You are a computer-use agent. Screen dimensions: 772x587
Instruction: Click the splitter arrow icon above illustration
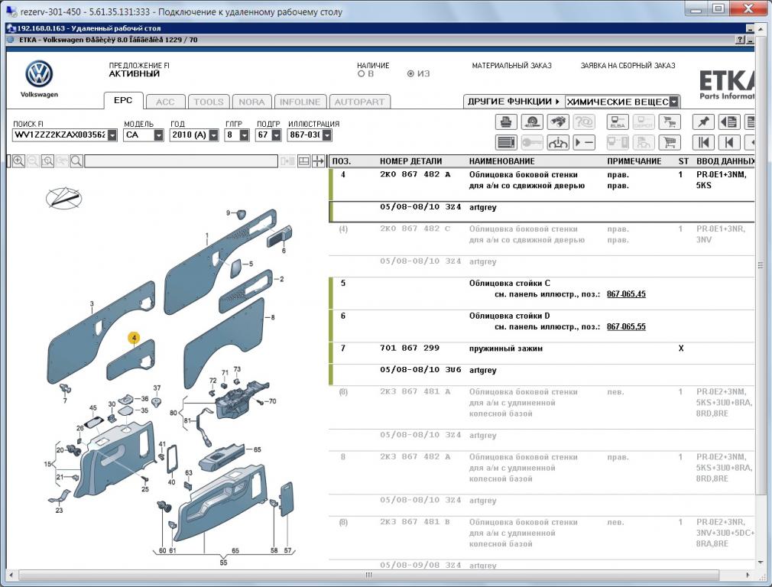318,161
